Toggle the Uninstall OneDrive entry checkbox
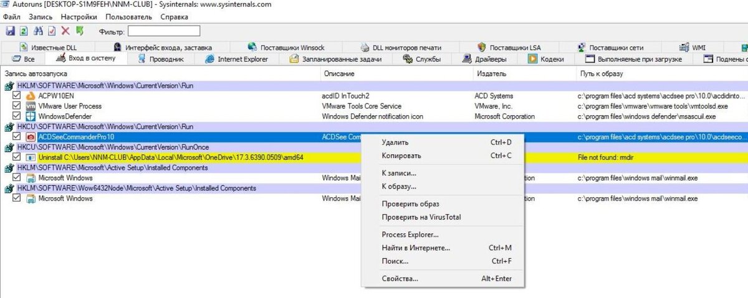This screenshot has width=748, height=298. [x=17, y=157]
